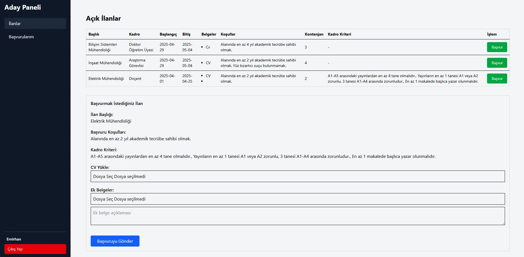This screenshot has height=257, width=524.
Task: Click the Doçent cell
Action: (x=142, y=79)
